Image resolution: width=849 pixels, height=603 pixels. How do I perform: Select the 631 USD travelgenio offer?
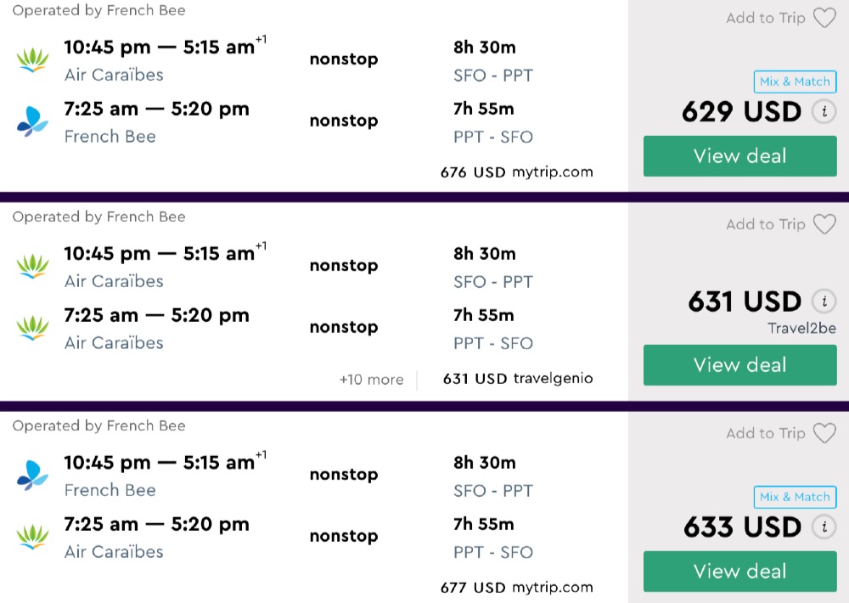click(x=518, y=379)
